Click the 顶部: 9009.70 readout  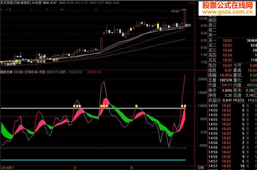(49, 72)
